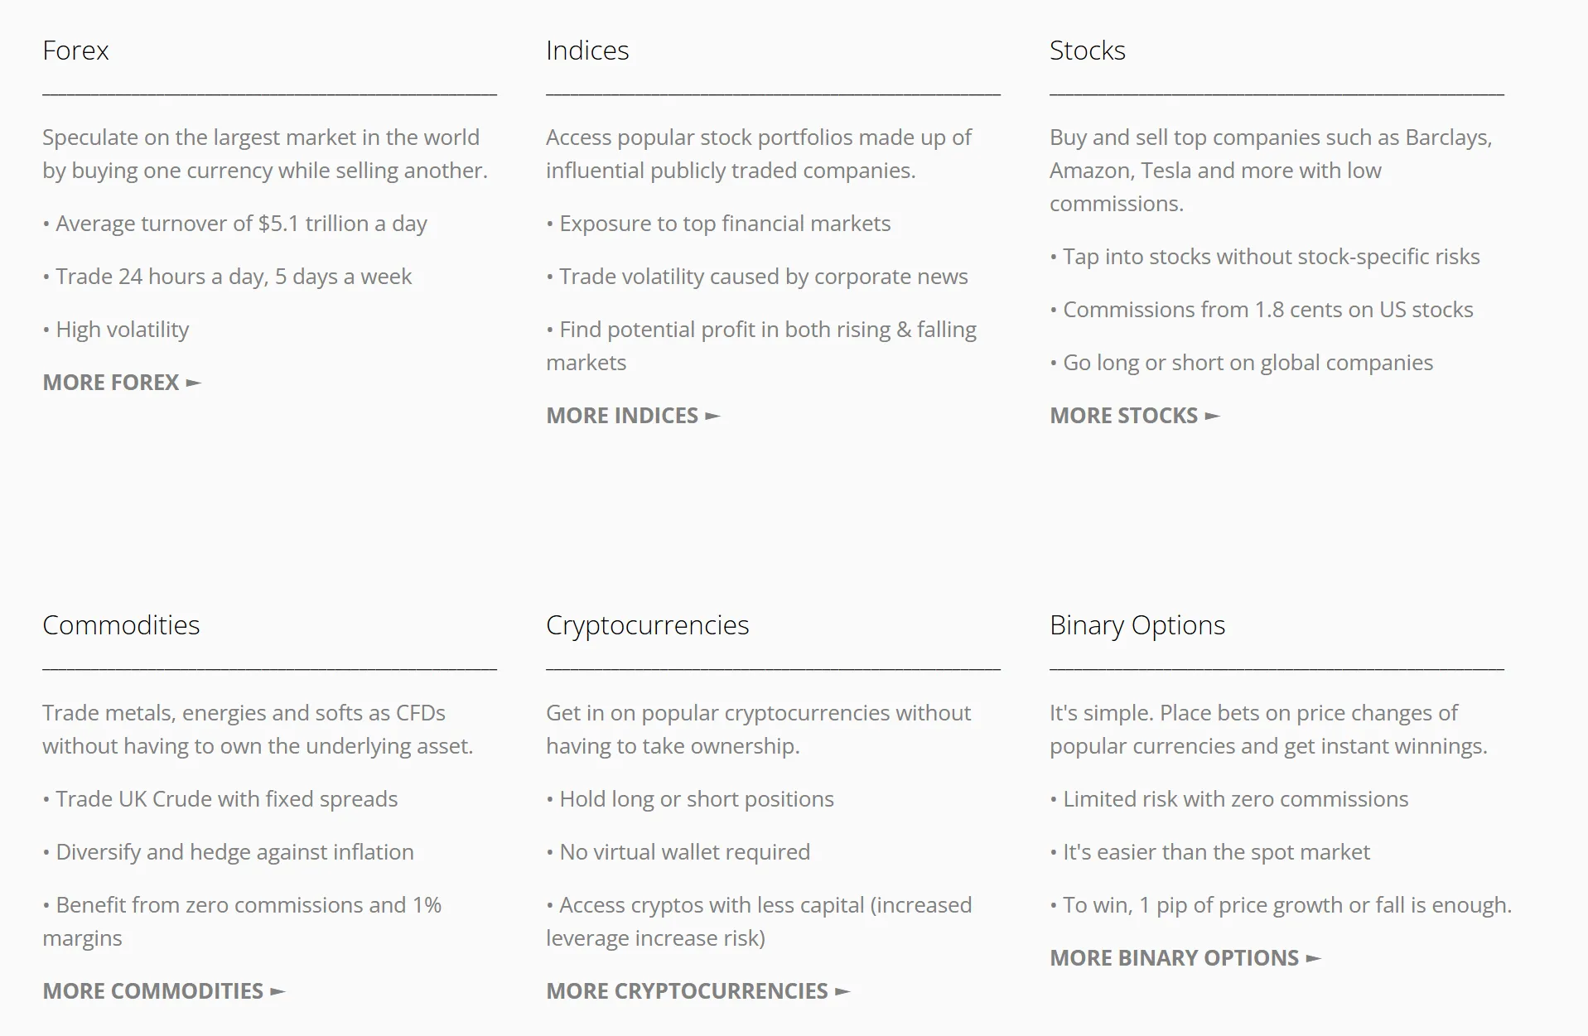Select the Indices section heading
1588x1036 pixels.
[587, 51]
